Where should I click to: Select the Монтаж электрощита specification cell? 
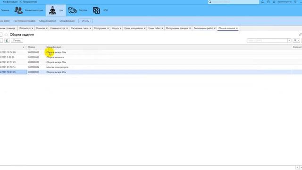click(57, 67)
